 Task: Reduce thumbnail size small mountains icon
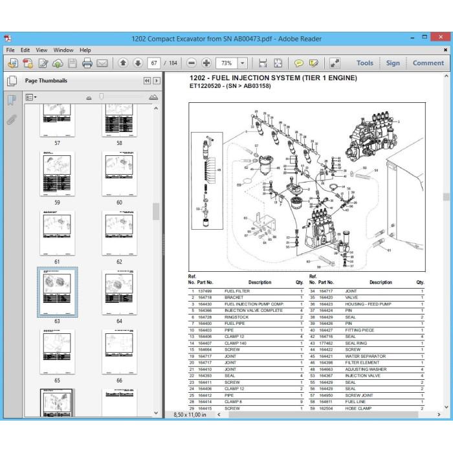89,98
